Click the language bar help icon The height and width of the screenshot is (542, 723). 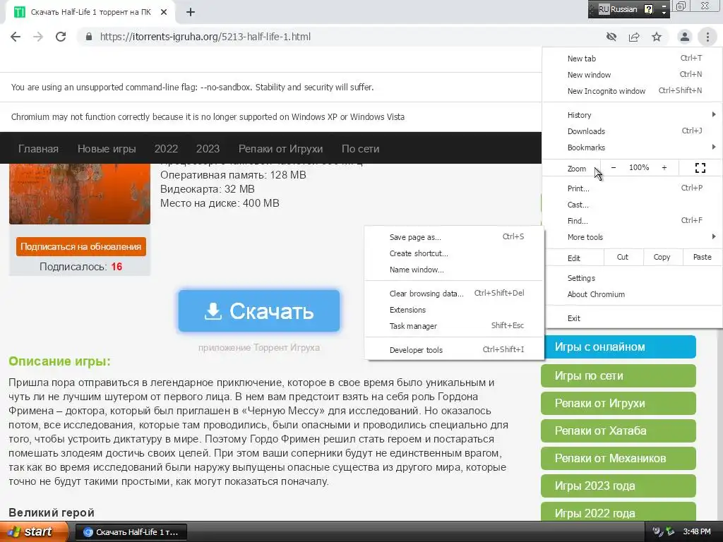[x=648, y=9]
